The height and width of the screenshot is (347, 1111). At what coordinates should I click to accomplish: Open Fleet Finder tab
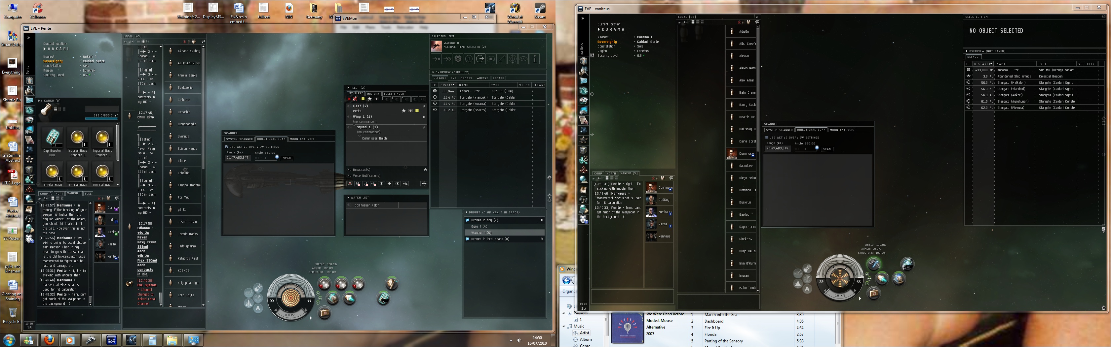394,93
